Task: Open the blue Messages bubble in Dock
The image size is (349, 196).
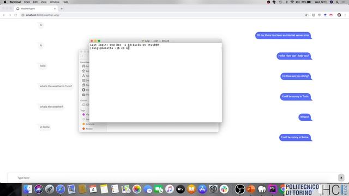Action: click(148, 189)
